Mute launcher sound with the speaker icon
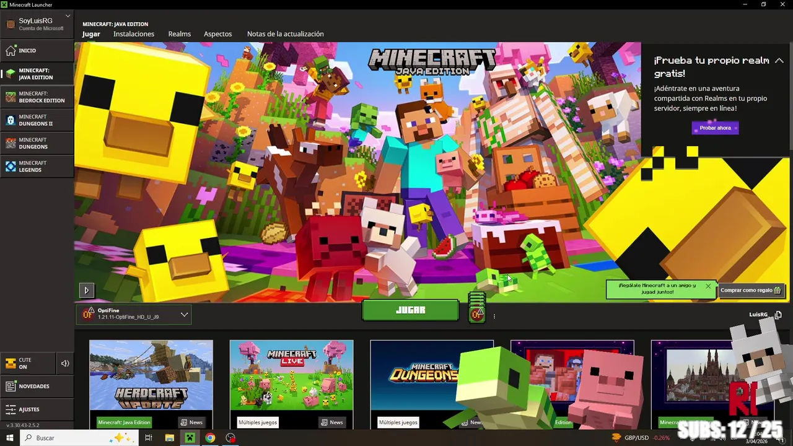Image resolution: width=793 pixels, height=446 pixels. 65,364
